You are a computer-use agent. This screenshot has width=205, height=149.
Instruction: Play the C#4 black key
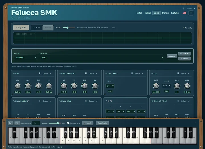[x=88, y=133]
